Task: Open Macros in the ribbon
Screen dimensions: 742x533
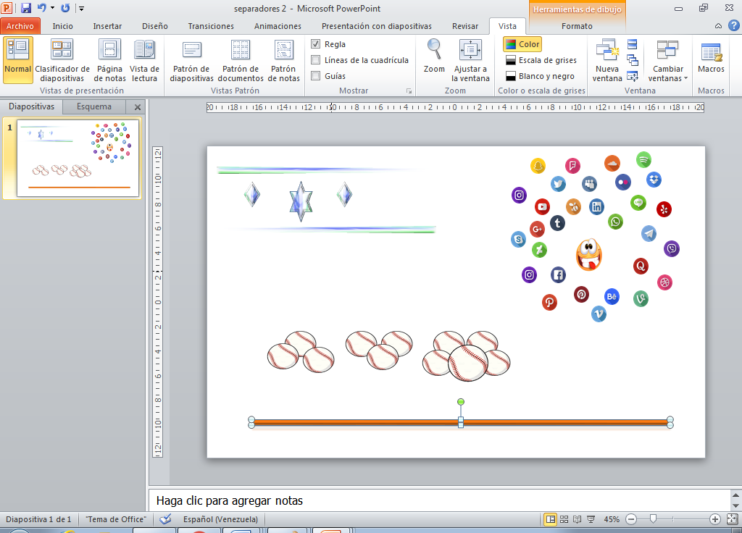Action: tap(711, 56)
